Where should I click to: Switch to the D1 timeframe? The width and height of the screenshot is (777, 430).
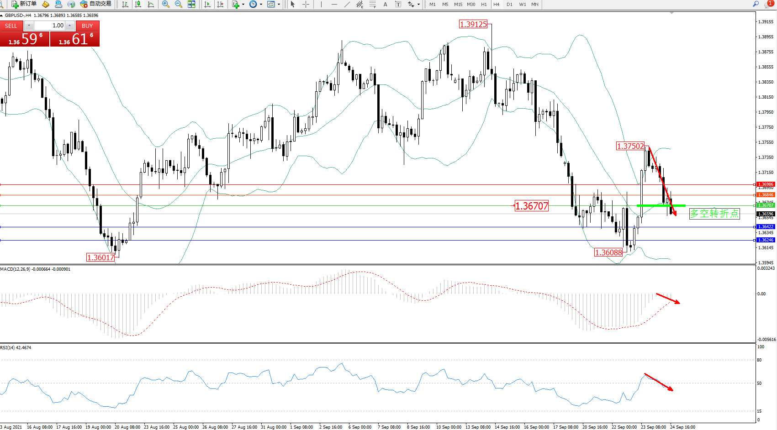pyautogui.click(x=509, y=5)
